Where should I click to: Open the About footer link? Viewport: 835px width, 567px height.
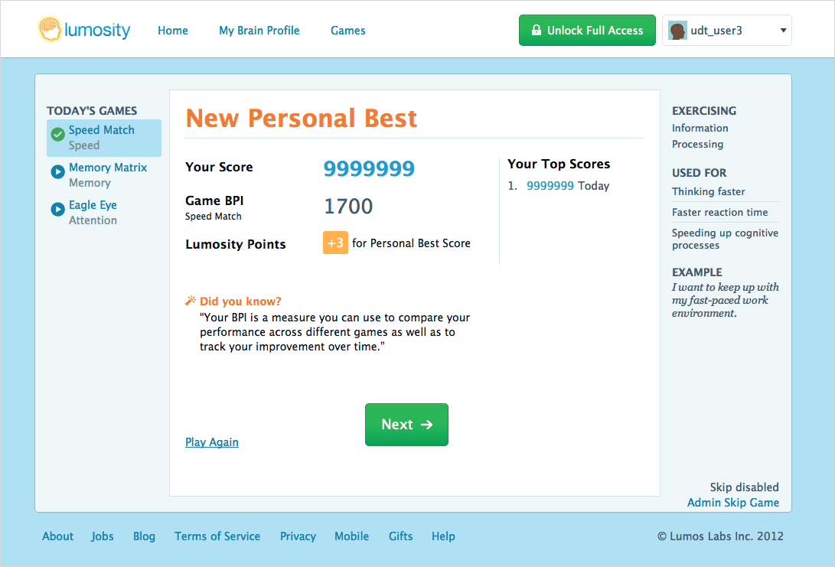pos(57,536)
